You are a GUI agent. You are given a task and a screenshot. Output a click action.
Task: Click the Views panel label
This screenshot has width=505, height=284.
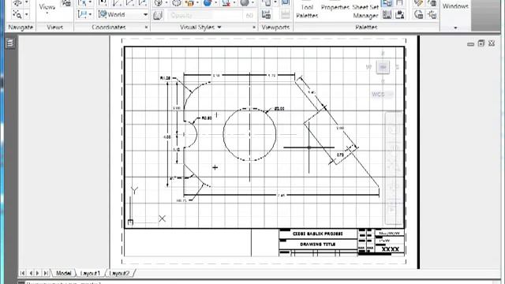click(x=54, y=28)
